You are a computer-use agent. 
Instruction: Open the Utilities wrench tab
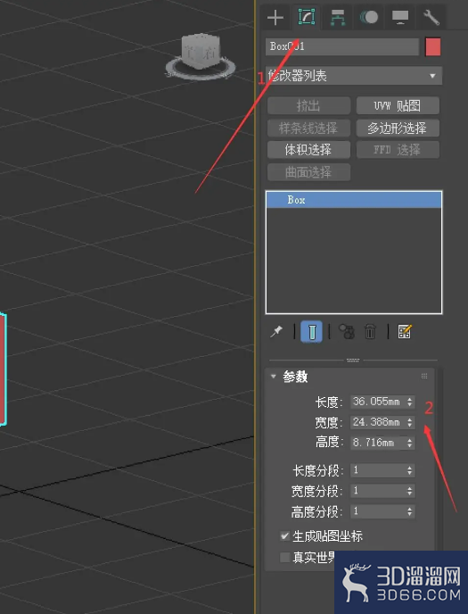tap(431, 18)
